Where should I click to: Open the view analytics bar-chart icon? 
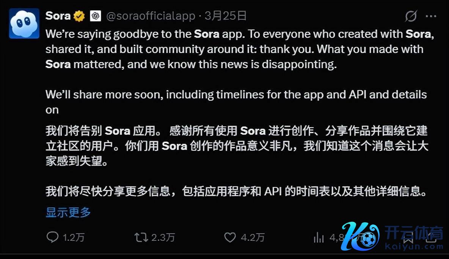pyautogui.click(x=319, y=237)
